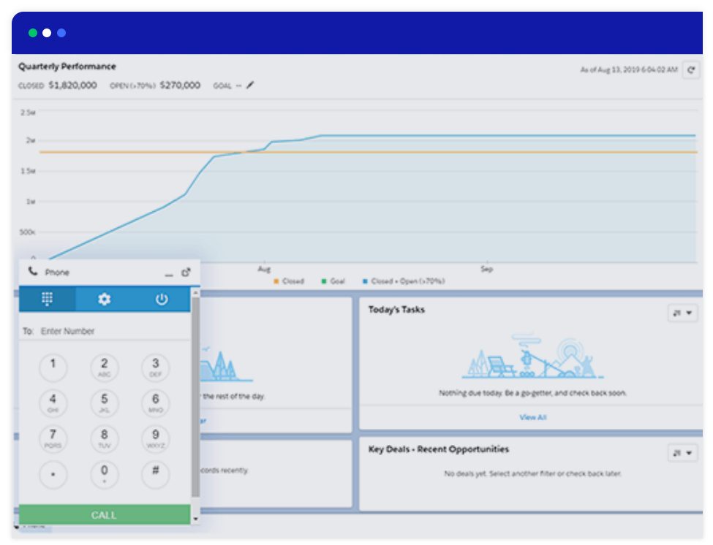Tap the 6 MNO key
Screen dimensions: 713x545
(x=156, y=403)
